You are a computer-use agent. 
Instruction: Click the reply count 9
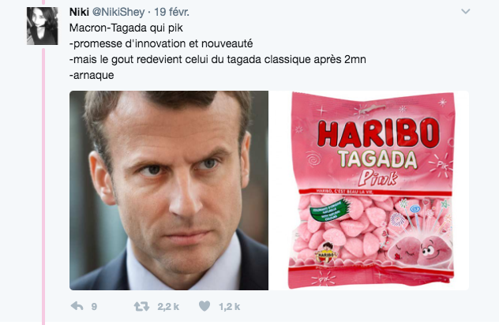click(94, 307)
